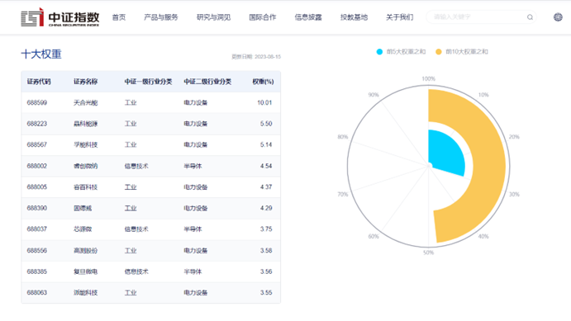Click the China Securities Index logo
Image resolution: width=571 pixels, height=321 pixels.
click(x=60, y=17)
